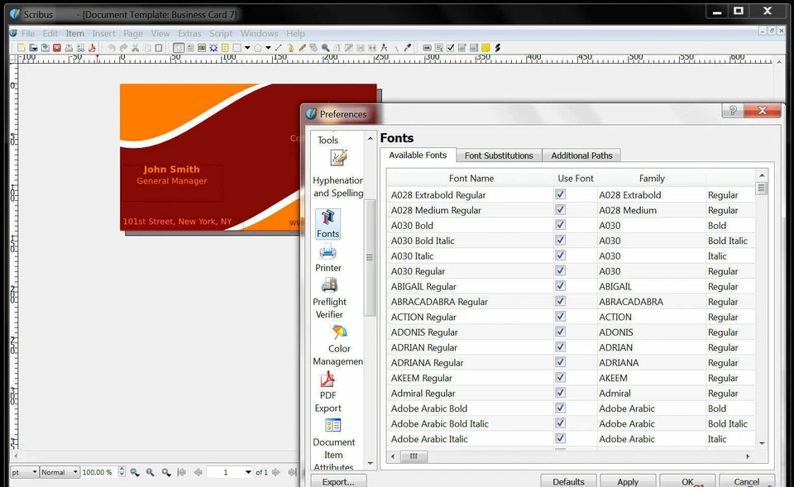The width and height of the screenshot is (794, 487).
Task: Click the Defaults button
Action: [568, 480]
